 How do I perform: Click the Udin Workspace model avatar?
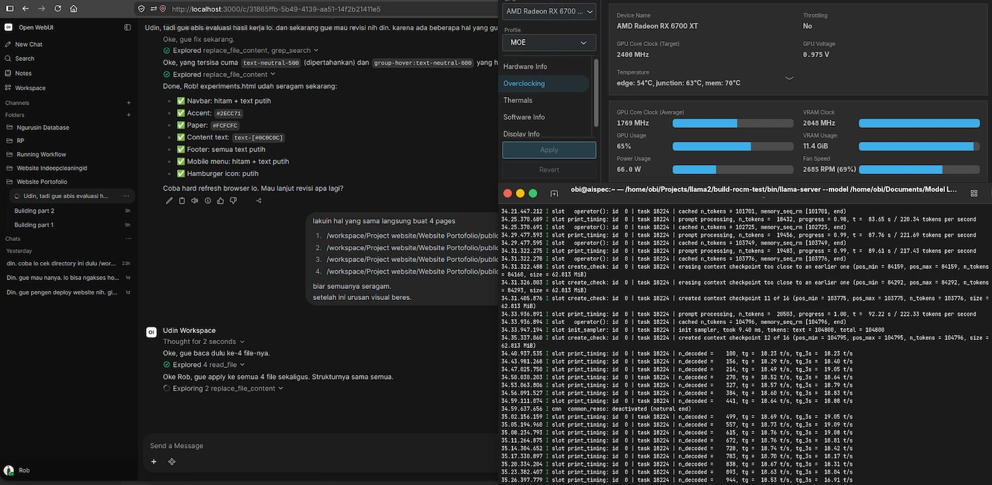[x=152, y=332]
